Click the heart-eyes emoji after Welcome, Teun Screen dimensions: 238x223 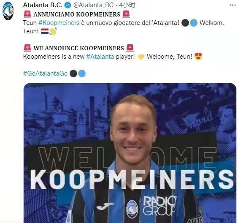click(198, 57)
